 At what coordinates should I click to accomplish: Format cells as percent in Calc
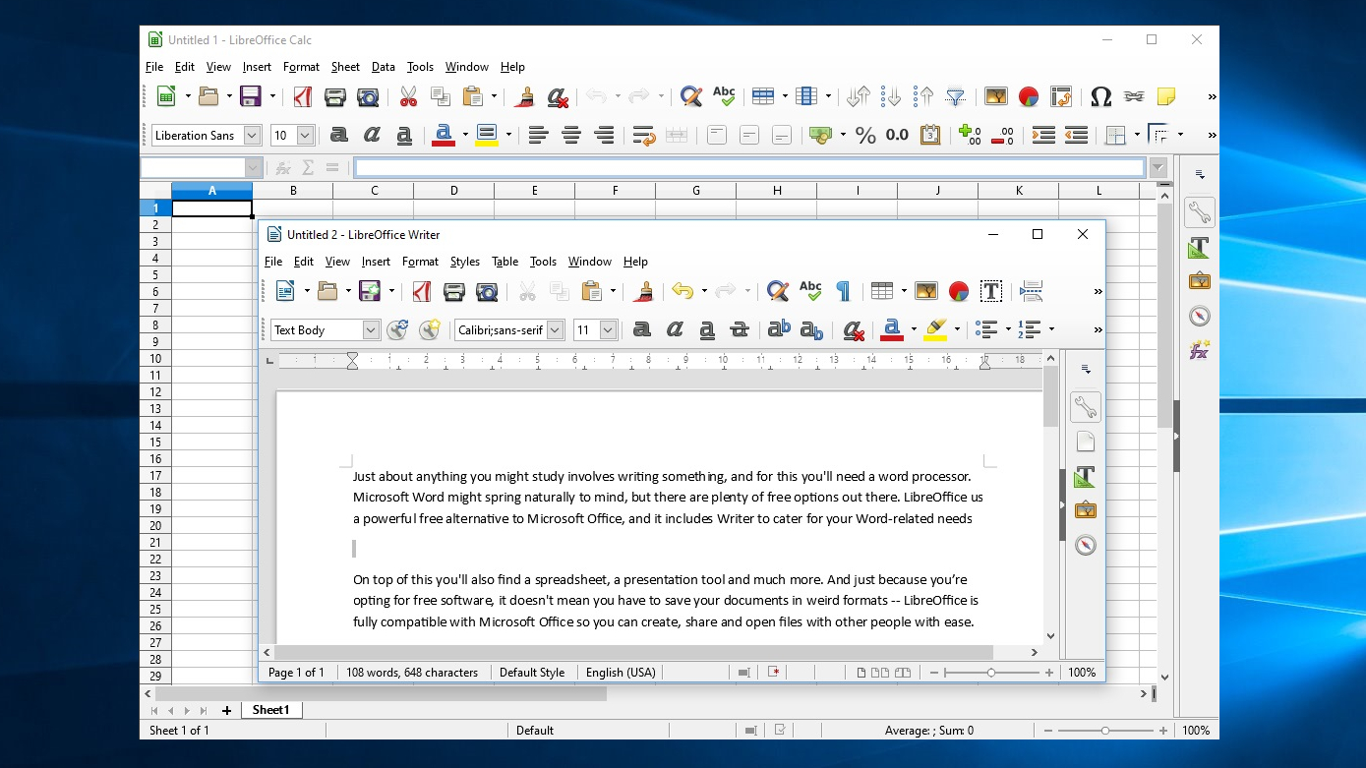(865, 136)
